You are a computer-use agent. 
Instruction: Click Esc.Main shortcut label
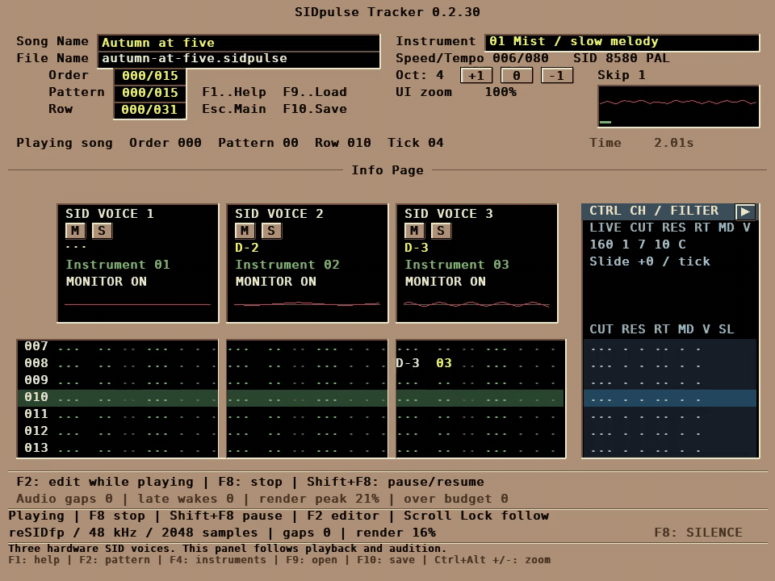coord(234,109)
